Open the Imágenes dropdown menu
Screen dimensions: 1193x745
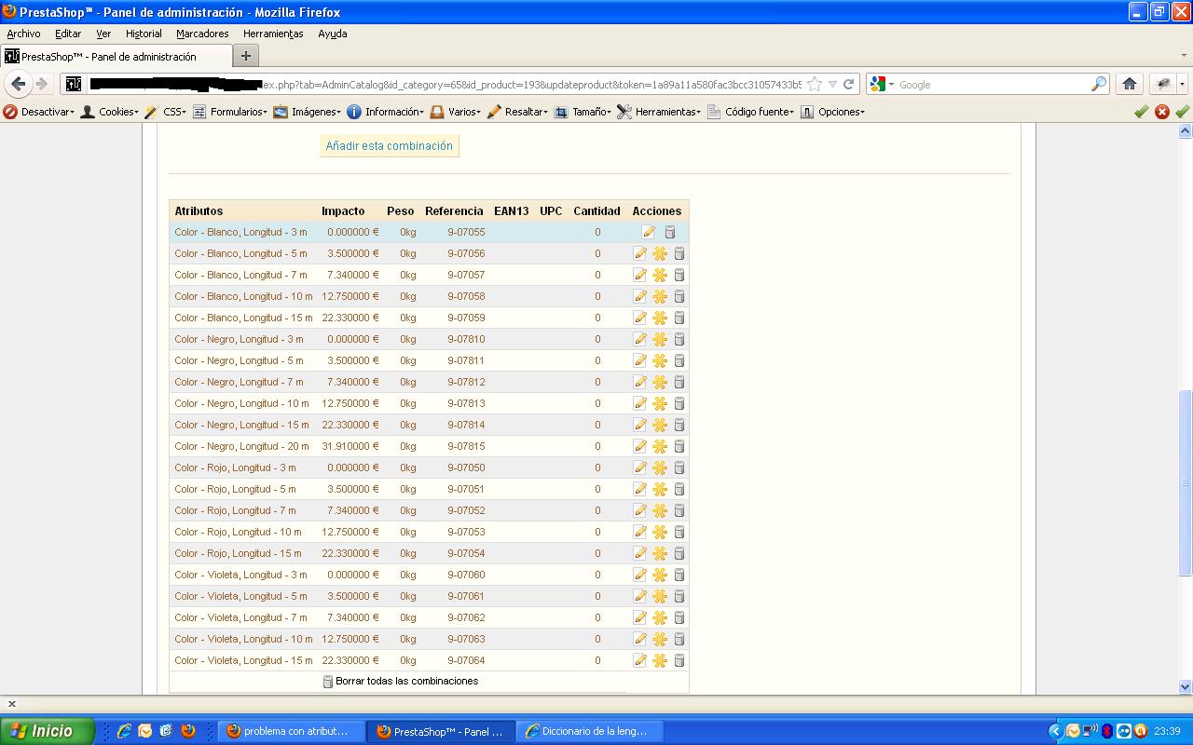pyautogui.click(x=307, y=112)
